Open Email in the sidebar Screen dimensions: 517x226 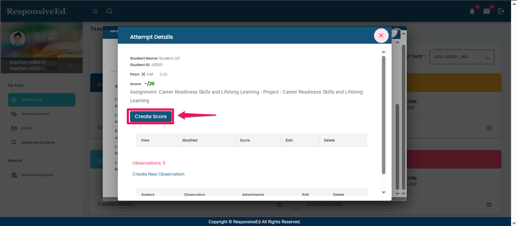[26, 128]
